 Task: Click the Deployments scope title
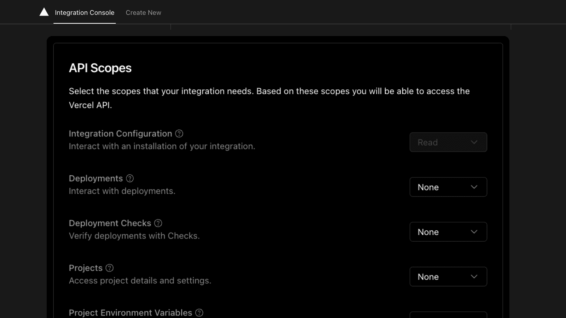tap(96, 178)
